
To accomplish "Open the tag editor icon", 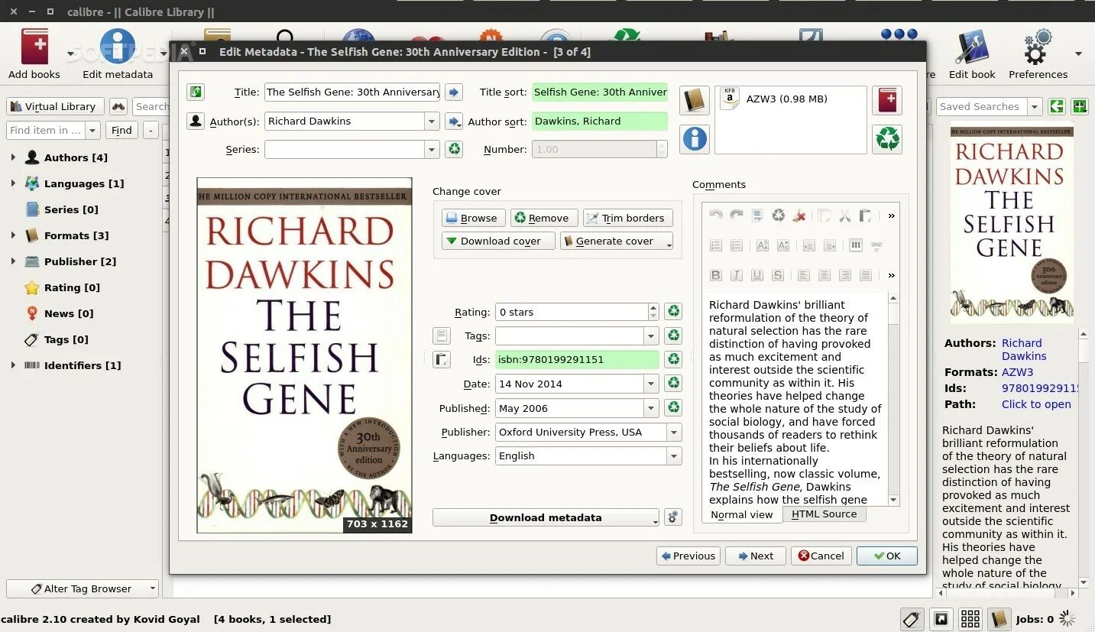I will pyautogui.click(x=442, y=335).
